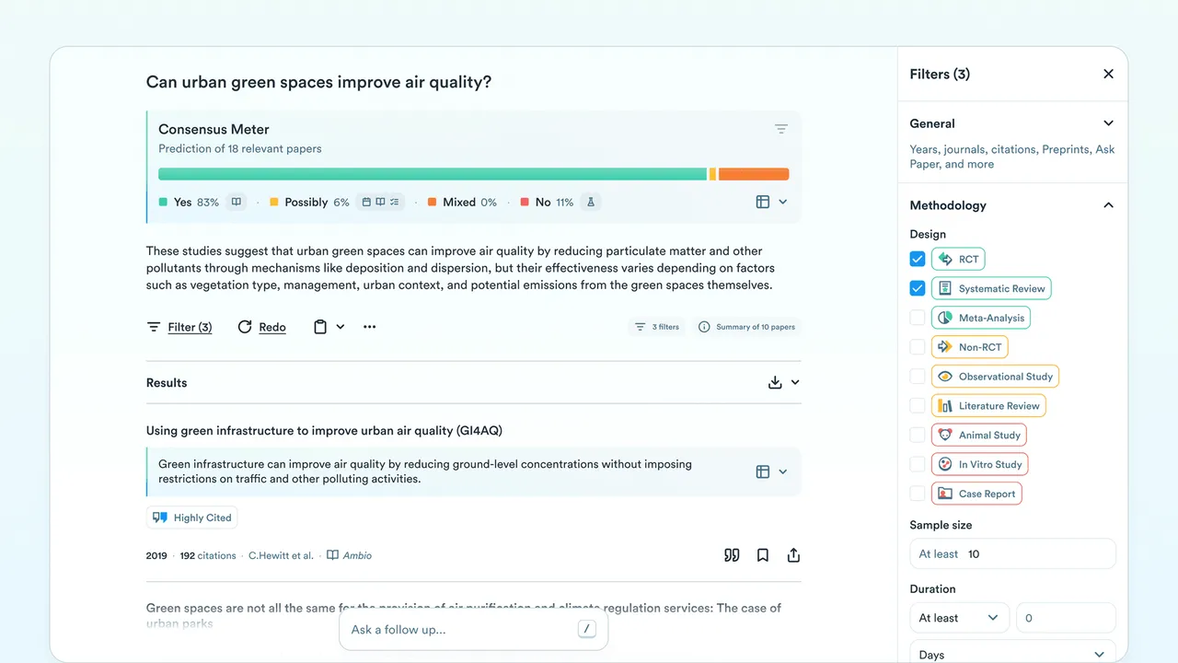Click the 3 filters chip
Screen dimensions: 1178x663
tap(656, 327)
